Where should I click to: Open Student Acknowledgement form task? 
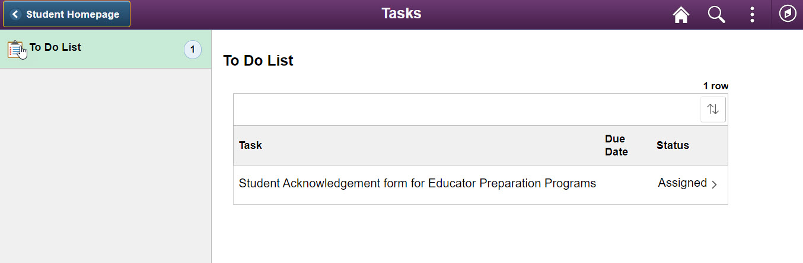417,183
